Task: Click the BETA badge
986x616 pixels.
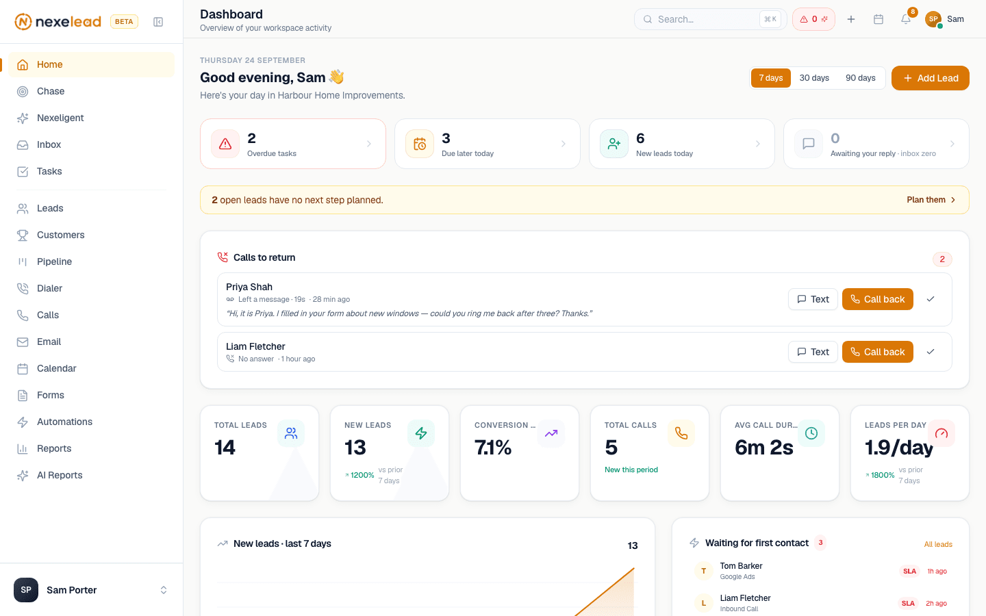Action: coord(124,22)
